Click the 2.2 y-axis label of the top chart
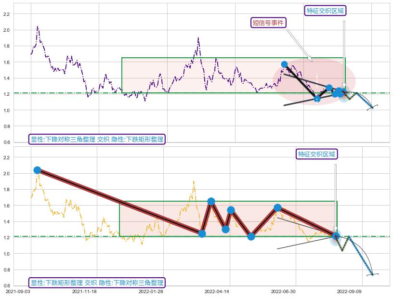This screenshot has width=393, height=297. pyautogui.click(x=6, y=14)
